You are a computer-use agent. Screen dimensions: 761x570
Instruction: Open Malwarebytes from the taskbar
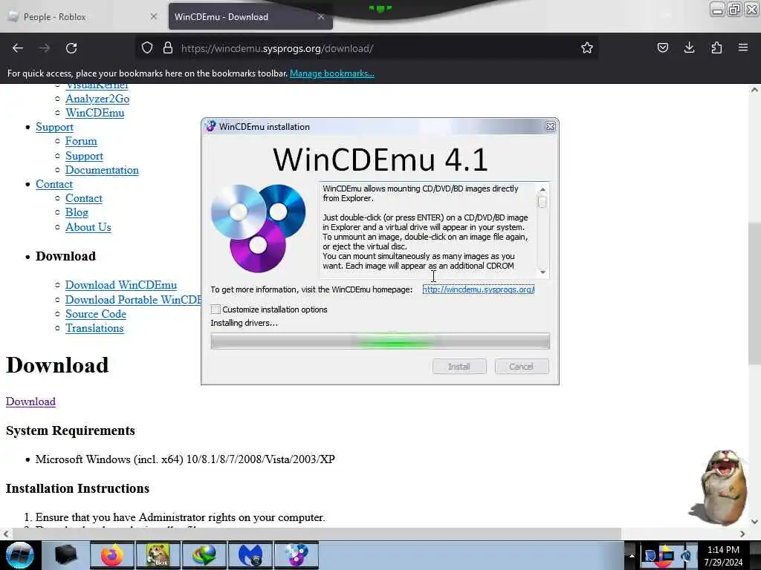(250, 555)
